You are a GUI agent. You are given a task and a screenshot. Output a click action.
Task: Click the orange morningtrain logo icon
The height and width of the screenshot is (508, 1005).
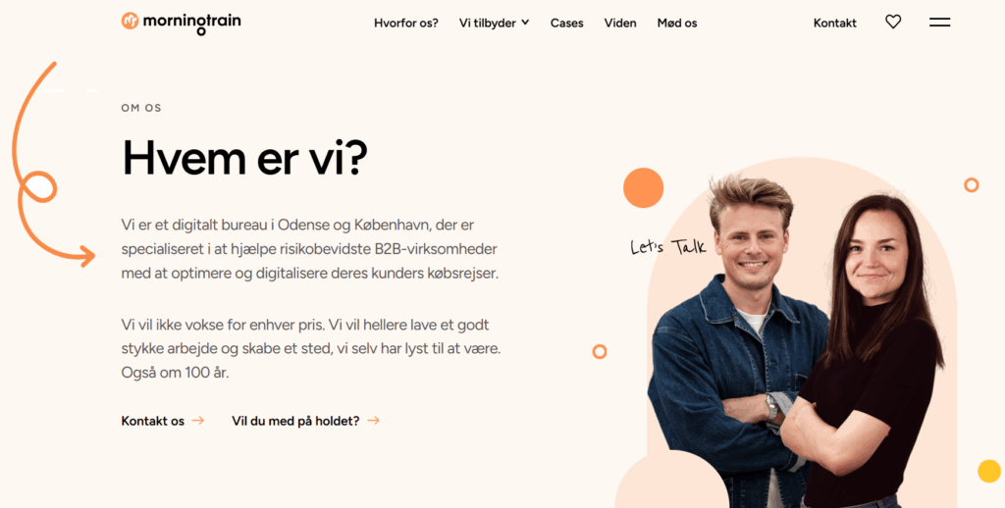click(131, 21)
